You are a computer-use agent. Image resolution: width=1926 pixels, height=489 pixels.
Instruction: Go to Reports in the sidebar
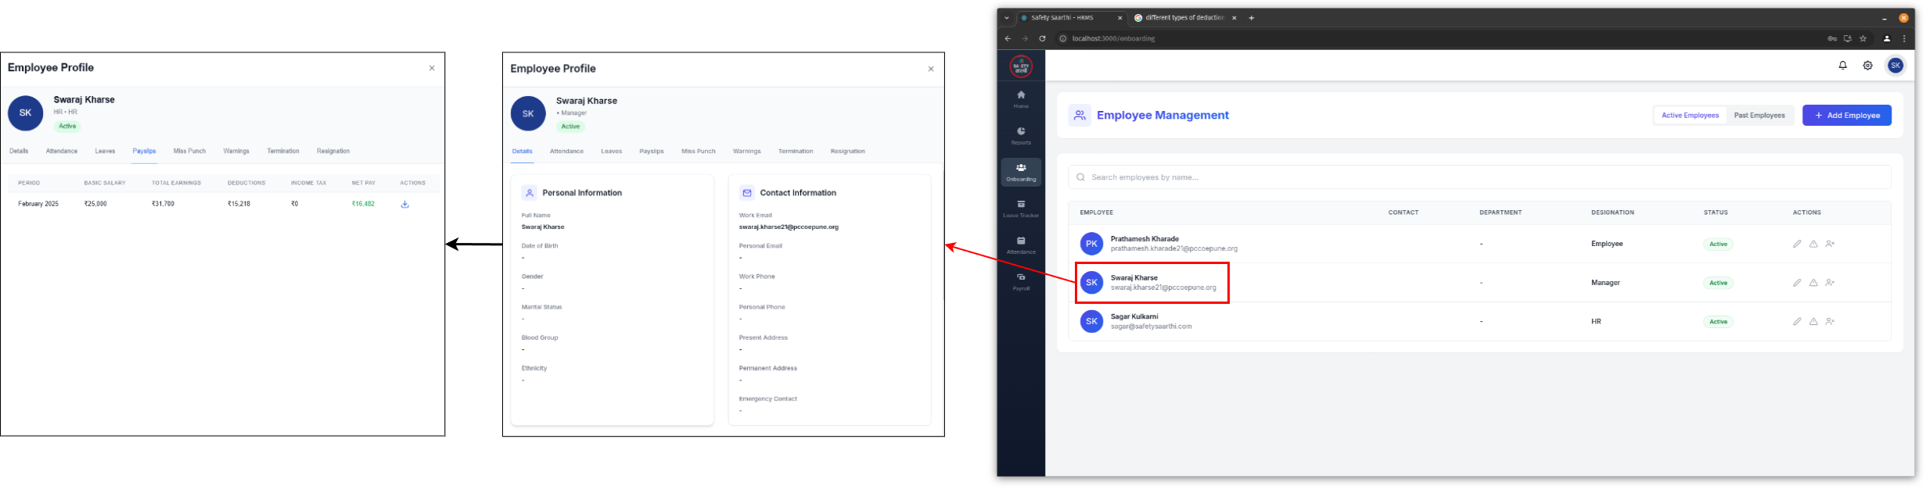pos(1021,135)
